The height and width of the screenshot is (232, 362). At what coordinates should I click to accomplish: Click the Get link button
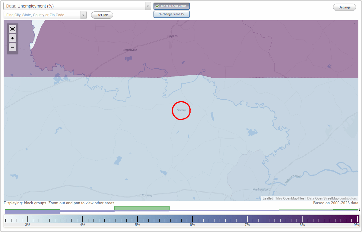coord(102,15)
